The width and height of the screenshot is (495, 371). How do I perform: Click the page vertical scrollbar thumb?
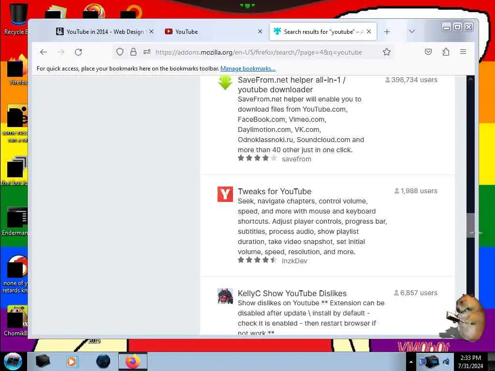(x=470, y=225)
